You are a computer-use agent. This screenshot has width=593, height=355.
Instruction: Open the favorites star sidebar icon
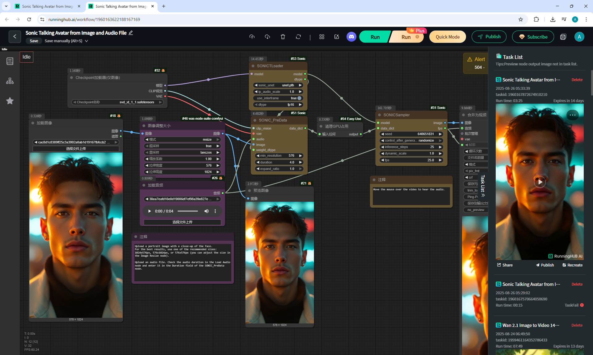10,101
